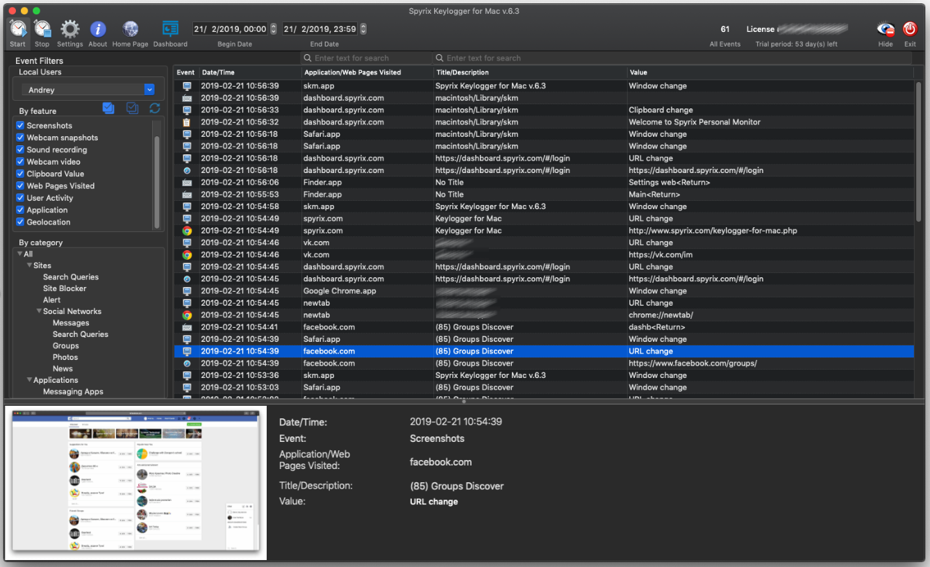Click the Application column search field
Image resolution: width=930 pixels, height=567 pixels.
(367, 58)
